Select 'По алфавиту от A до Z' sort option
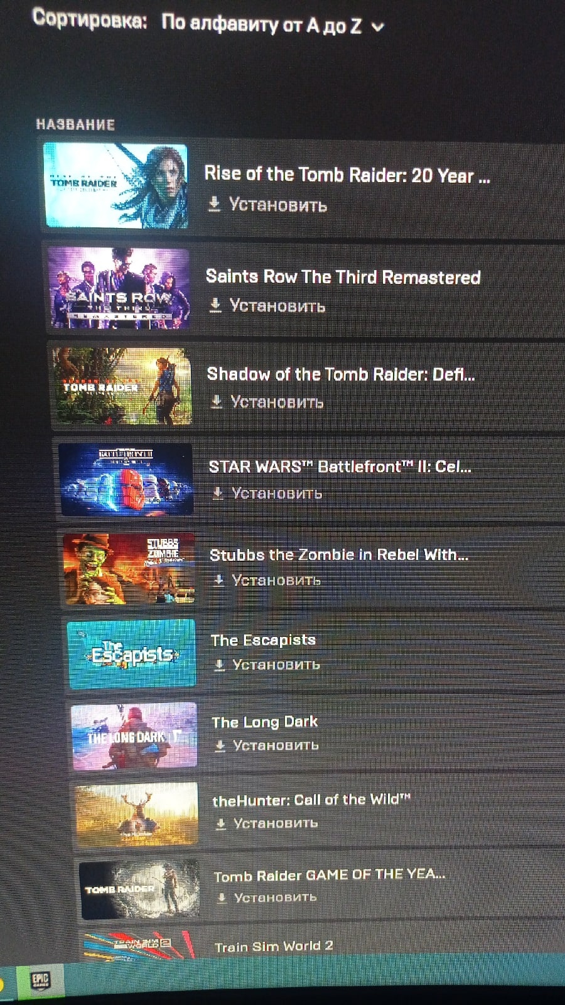The image size is (565, 1005). coord(262,24)
